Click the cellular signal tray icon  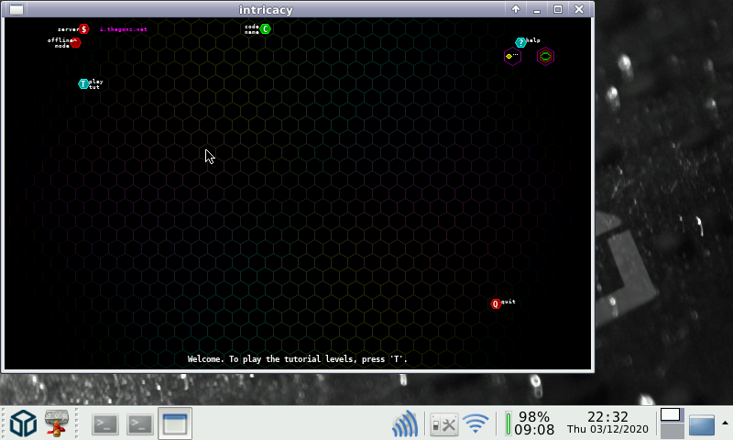pos(405,423)
